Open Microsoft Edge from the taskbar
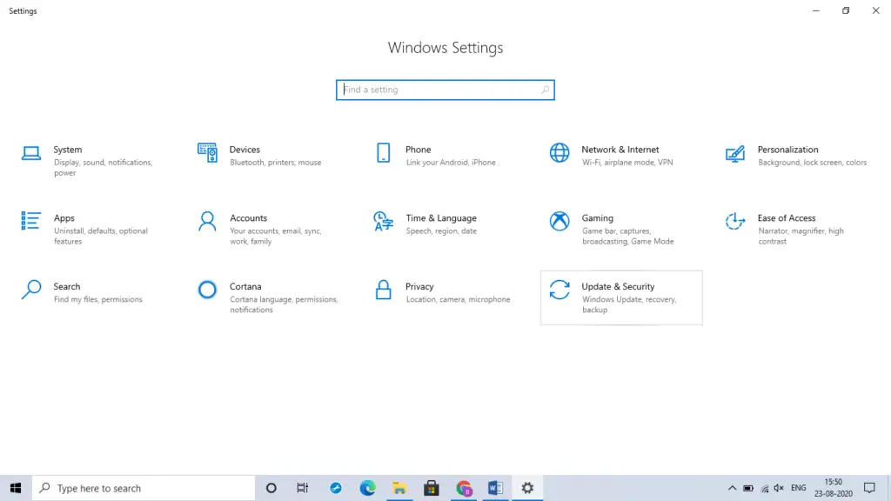This screenshot has height=501, width=891. (368, 488)
